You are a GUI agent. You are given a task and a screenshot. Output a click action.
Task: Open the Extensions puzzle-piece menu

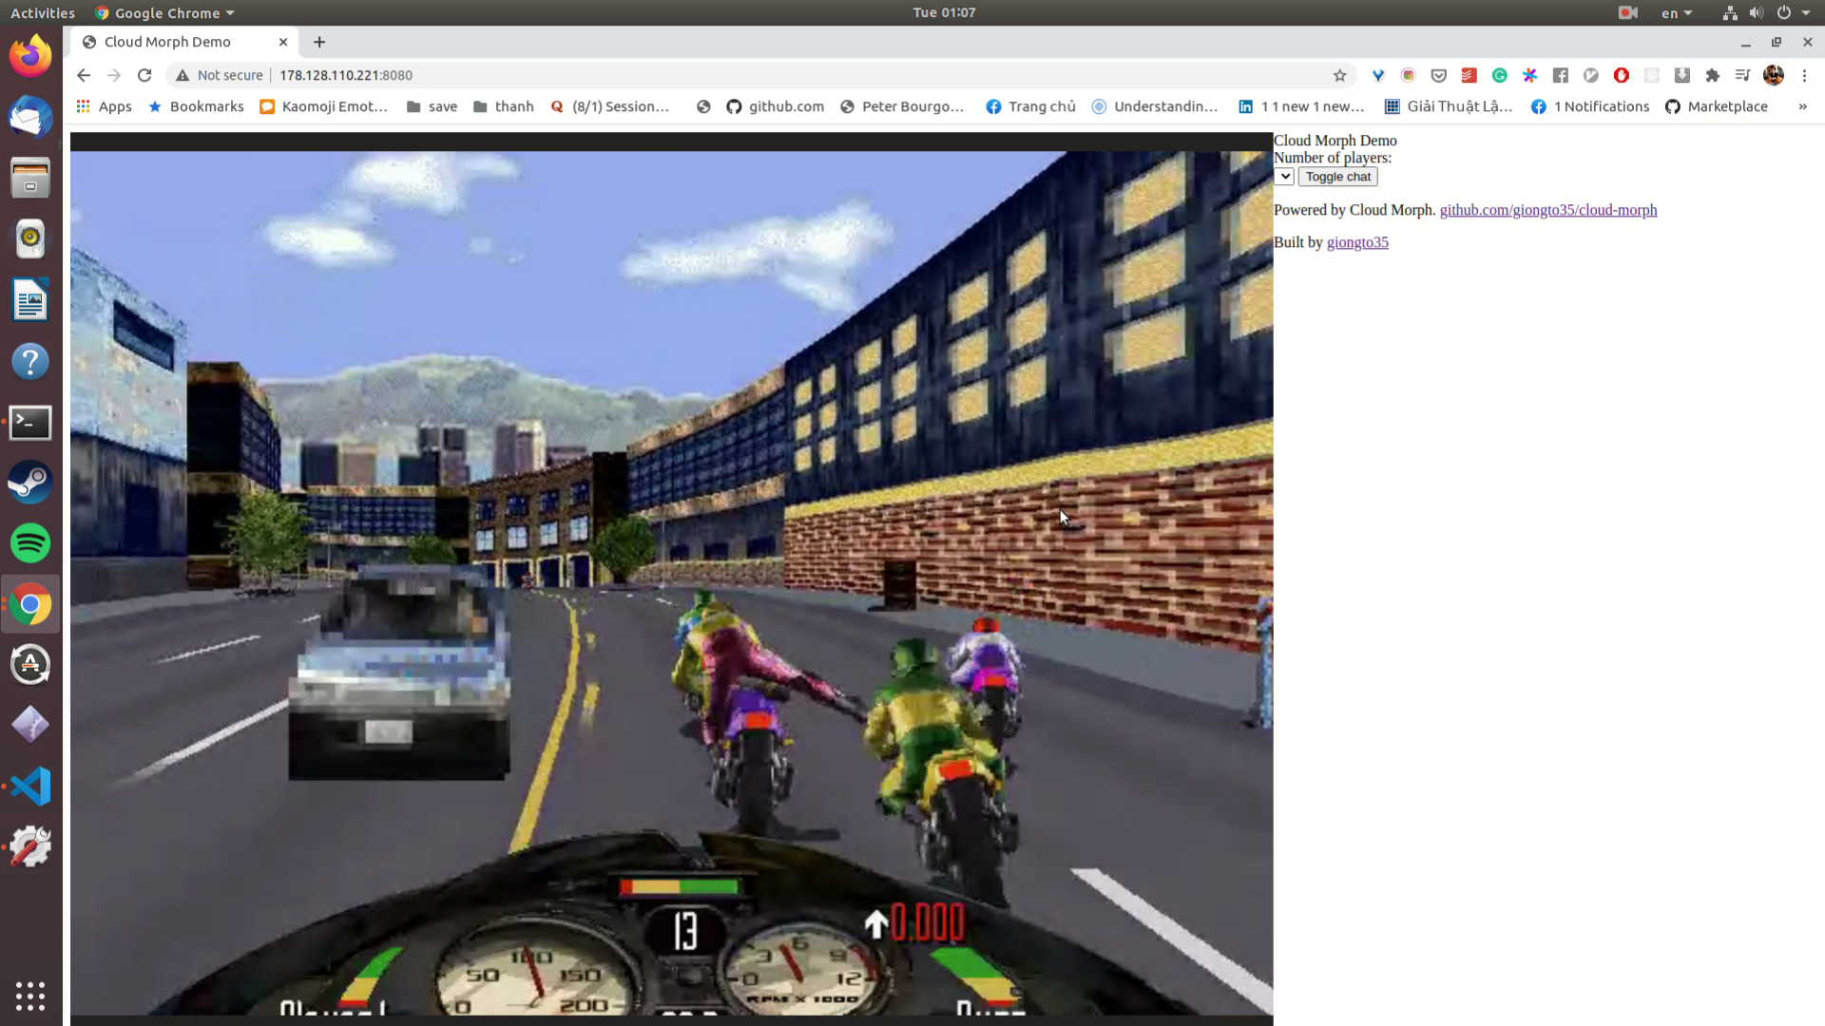[1712, 75]
